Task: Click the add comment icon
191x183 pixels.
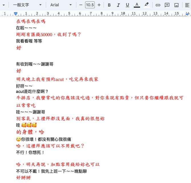Action: (167, 5)
